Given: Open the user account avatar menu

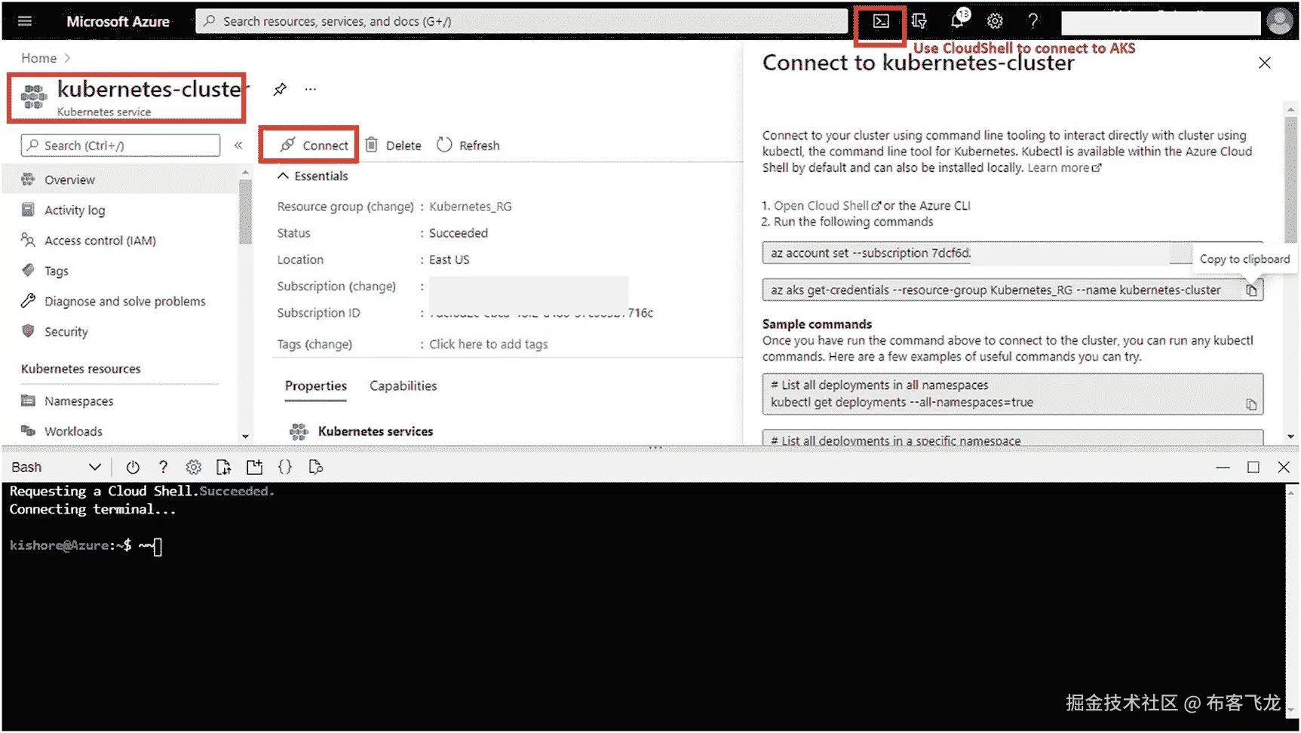Looking at the screenshot, I should (x=1279, y=21).
